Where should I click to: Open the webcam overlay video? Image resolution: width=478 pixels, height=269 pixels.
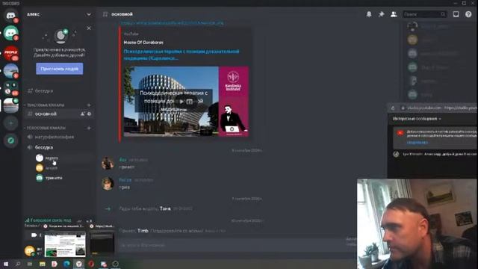[418, 224]
